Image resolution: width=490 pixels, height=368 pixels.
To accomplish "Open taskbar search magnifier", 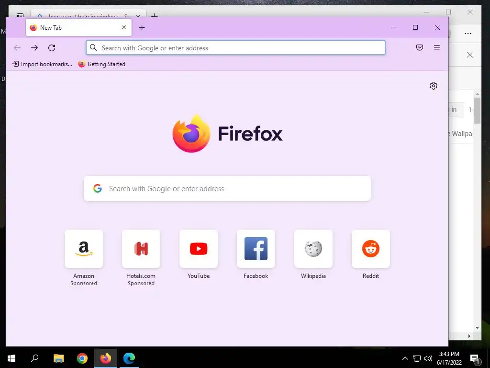I will [x=34, y=358].
